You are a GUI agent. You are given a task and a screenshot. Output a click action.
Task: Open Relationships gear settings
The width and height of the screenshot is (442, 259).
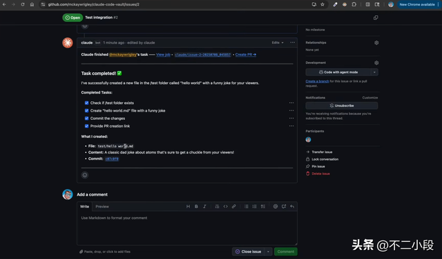click(376, 43)
